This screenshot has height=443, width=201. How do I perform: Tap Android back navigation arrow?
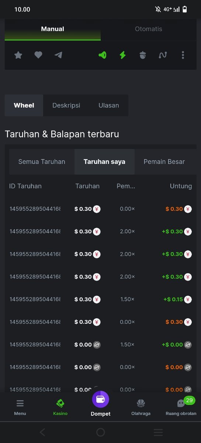pyautogui.click(x=42, y=432)
